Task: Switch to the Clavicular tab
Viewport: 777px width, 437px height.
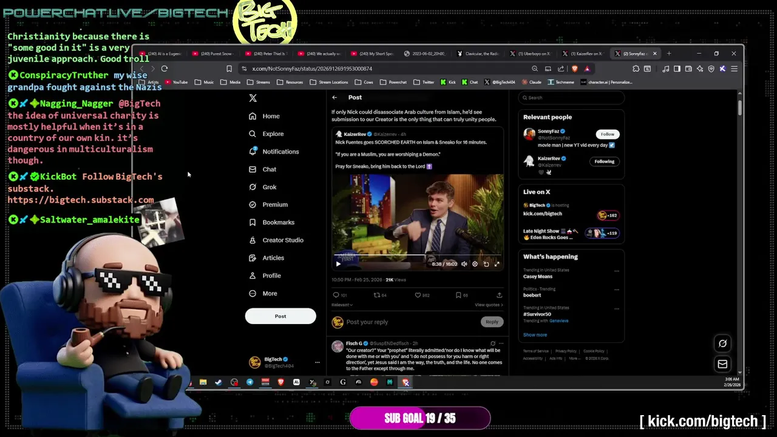Action: (478, 53)
